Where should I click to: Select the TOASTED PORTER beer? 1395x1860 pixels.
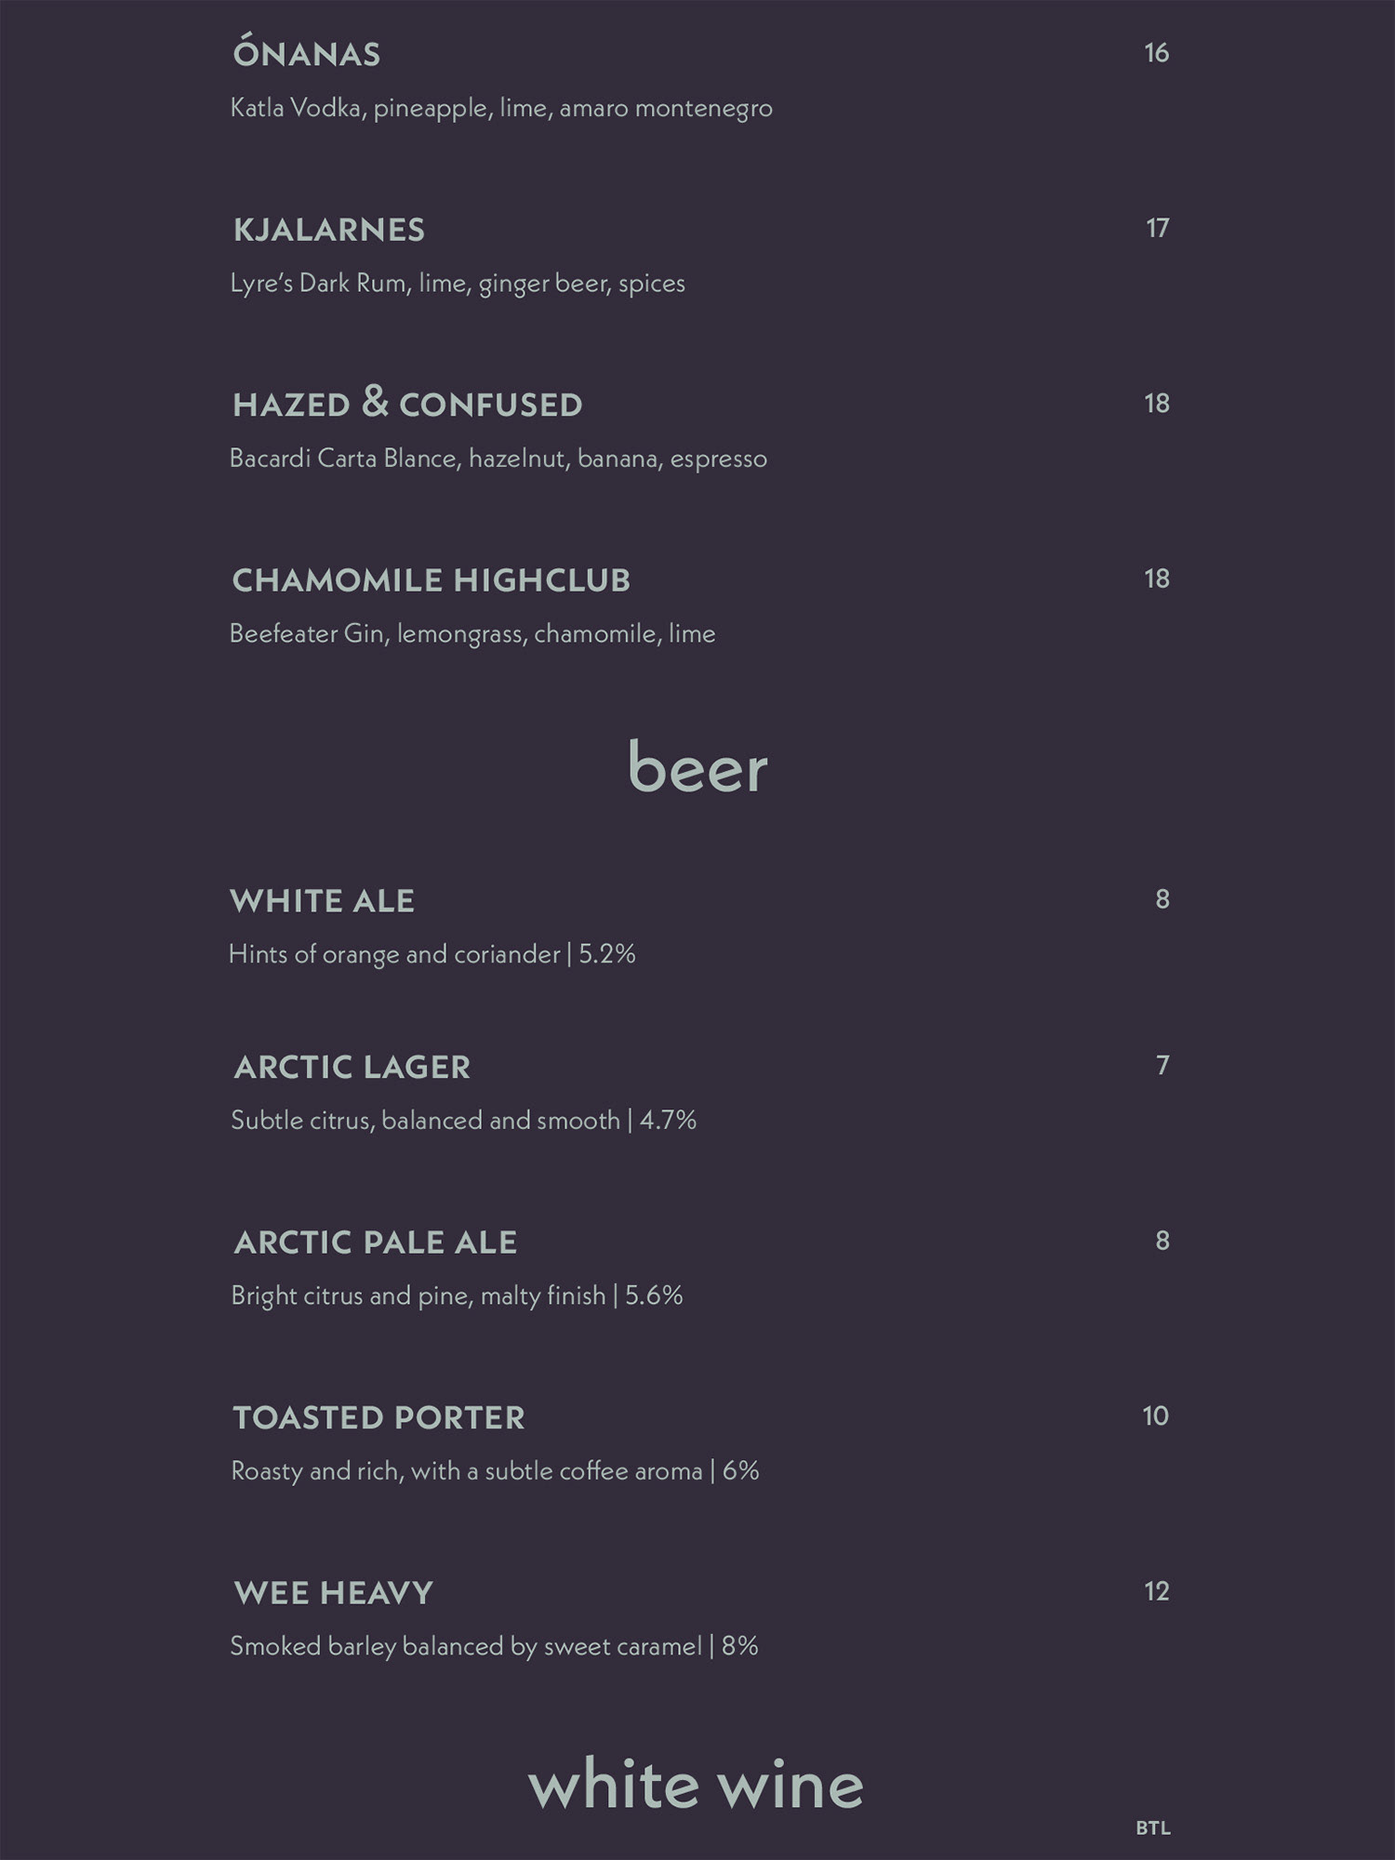point(379,1417)
